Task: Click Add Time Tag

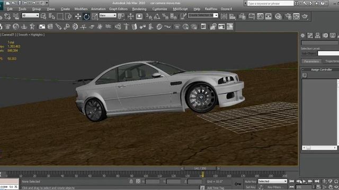Action: click(216, 188)
